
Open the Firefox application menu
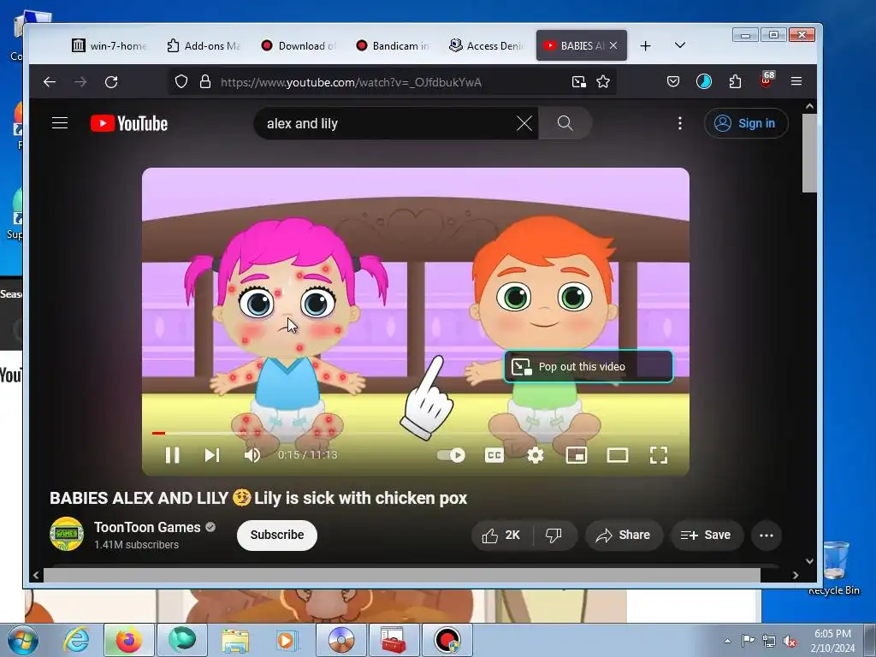click(x=796, y=81)
